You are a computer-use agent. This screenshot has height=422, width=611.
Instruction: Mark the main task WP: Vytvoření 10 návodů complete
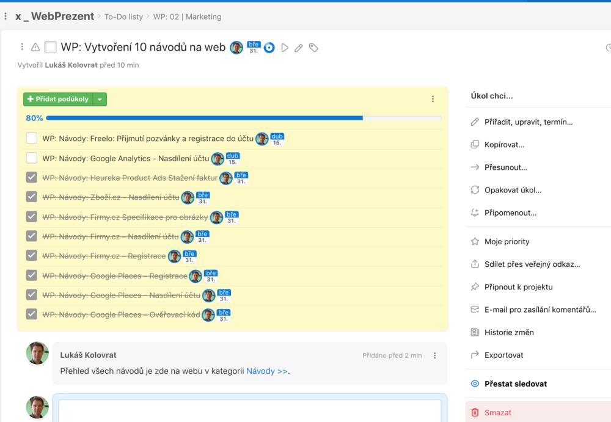pyautogui.click(x=50, y=47)
